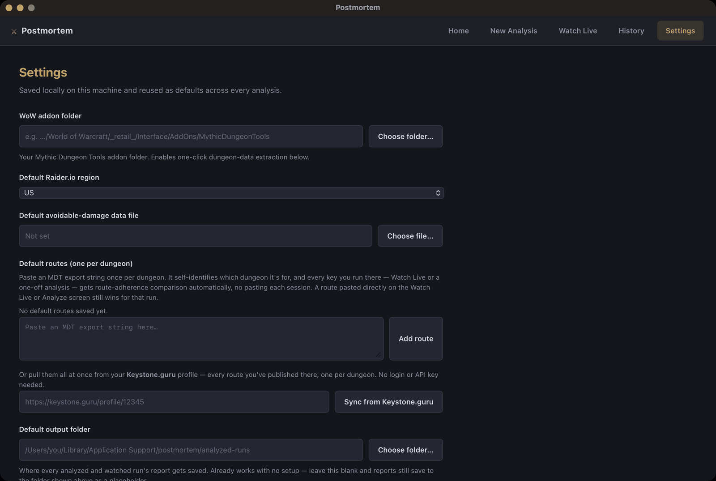Click Sync from Keystone.guru button
Image resolution: width=716 pixels, height=481 pixels.
pos(388,402)
